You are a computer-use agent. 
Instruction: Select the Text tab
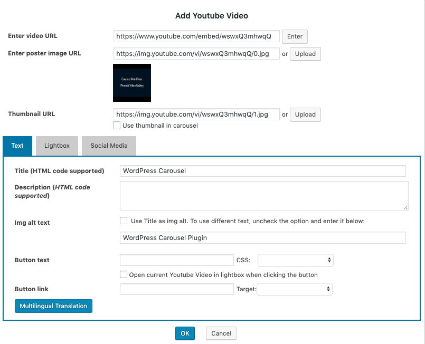point(17,146)
